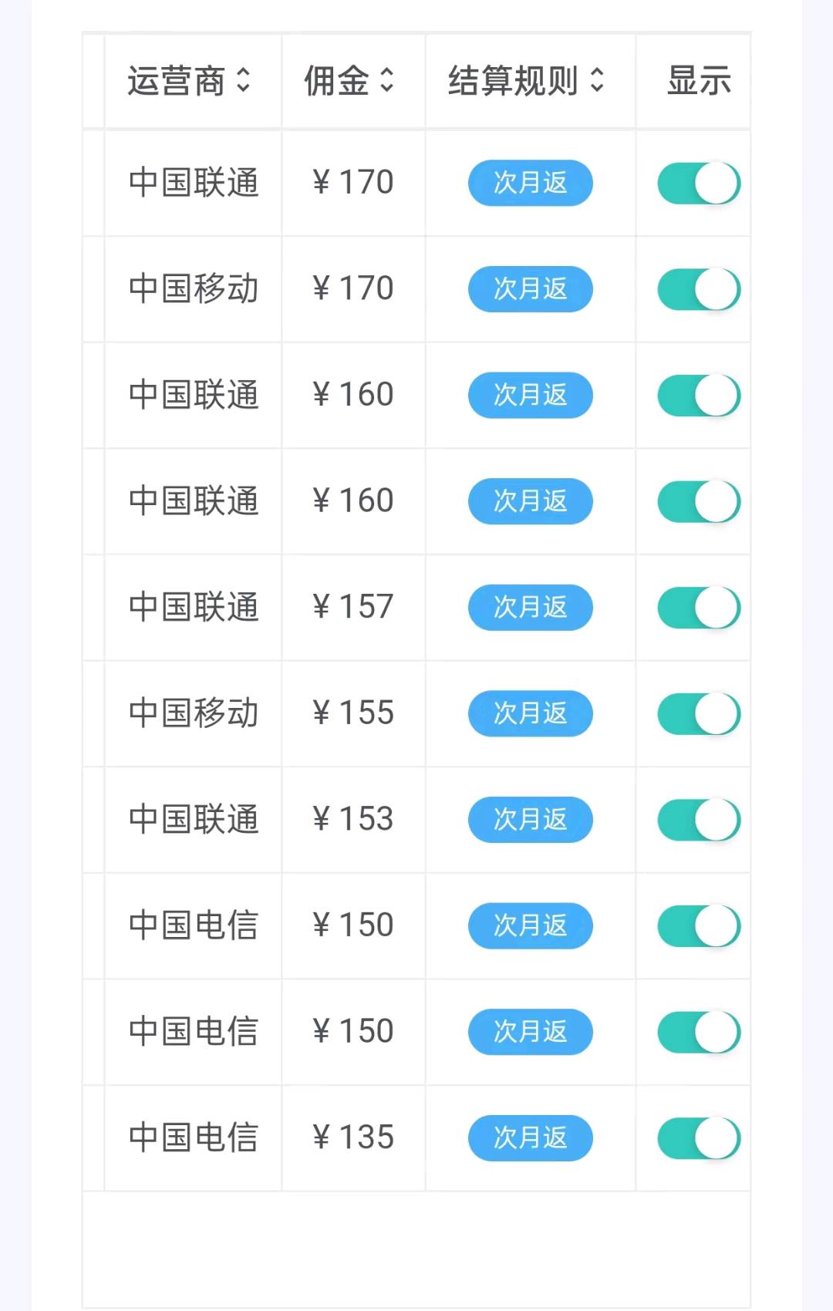Sort by 佣金 column arrows
This screenshot has height=1311, width=833.
pos(387,80)
